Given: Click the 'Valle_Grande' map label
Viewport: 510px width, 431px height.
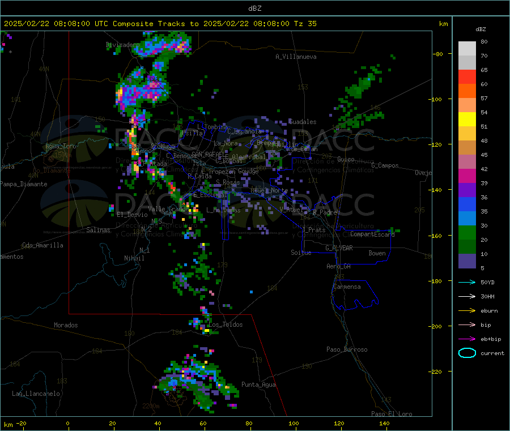Looking at the screenshot, I should (x=168, y=209).
